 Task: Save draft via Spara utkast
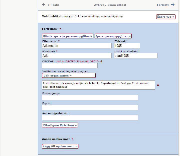pyautogui.click(x=117, y=5)
